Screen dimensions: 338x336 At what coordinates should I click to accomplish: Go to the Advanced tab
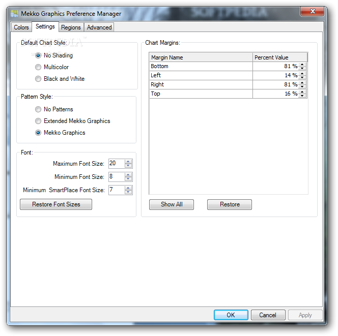[x=99, y=27]
